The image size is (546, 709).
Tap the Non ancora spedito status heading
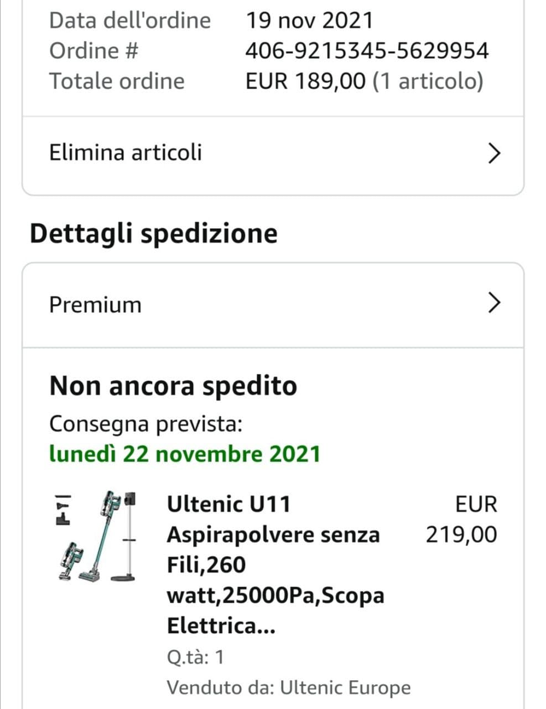pos(173,386)
